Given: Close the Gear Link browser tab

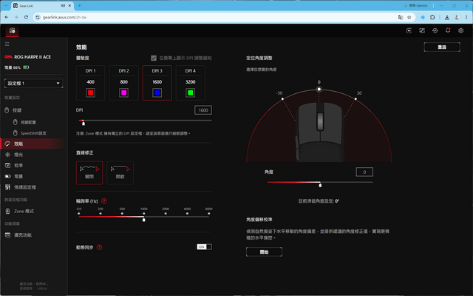Looking at the screenshot, I should (70, 5).
